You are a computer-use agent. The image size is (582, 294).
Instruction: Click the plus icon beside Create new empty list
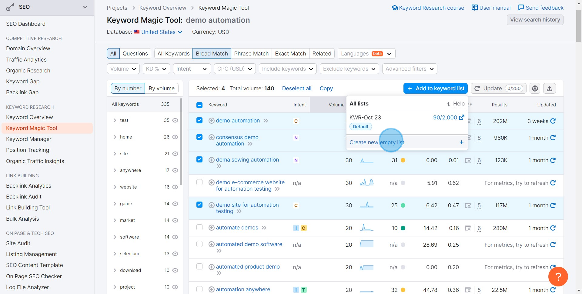[461, 142]
